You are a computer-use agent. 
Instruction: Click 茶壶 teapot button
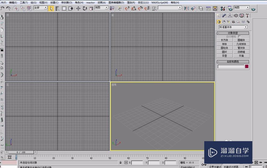pyautogui.click(x=225, y=56)
